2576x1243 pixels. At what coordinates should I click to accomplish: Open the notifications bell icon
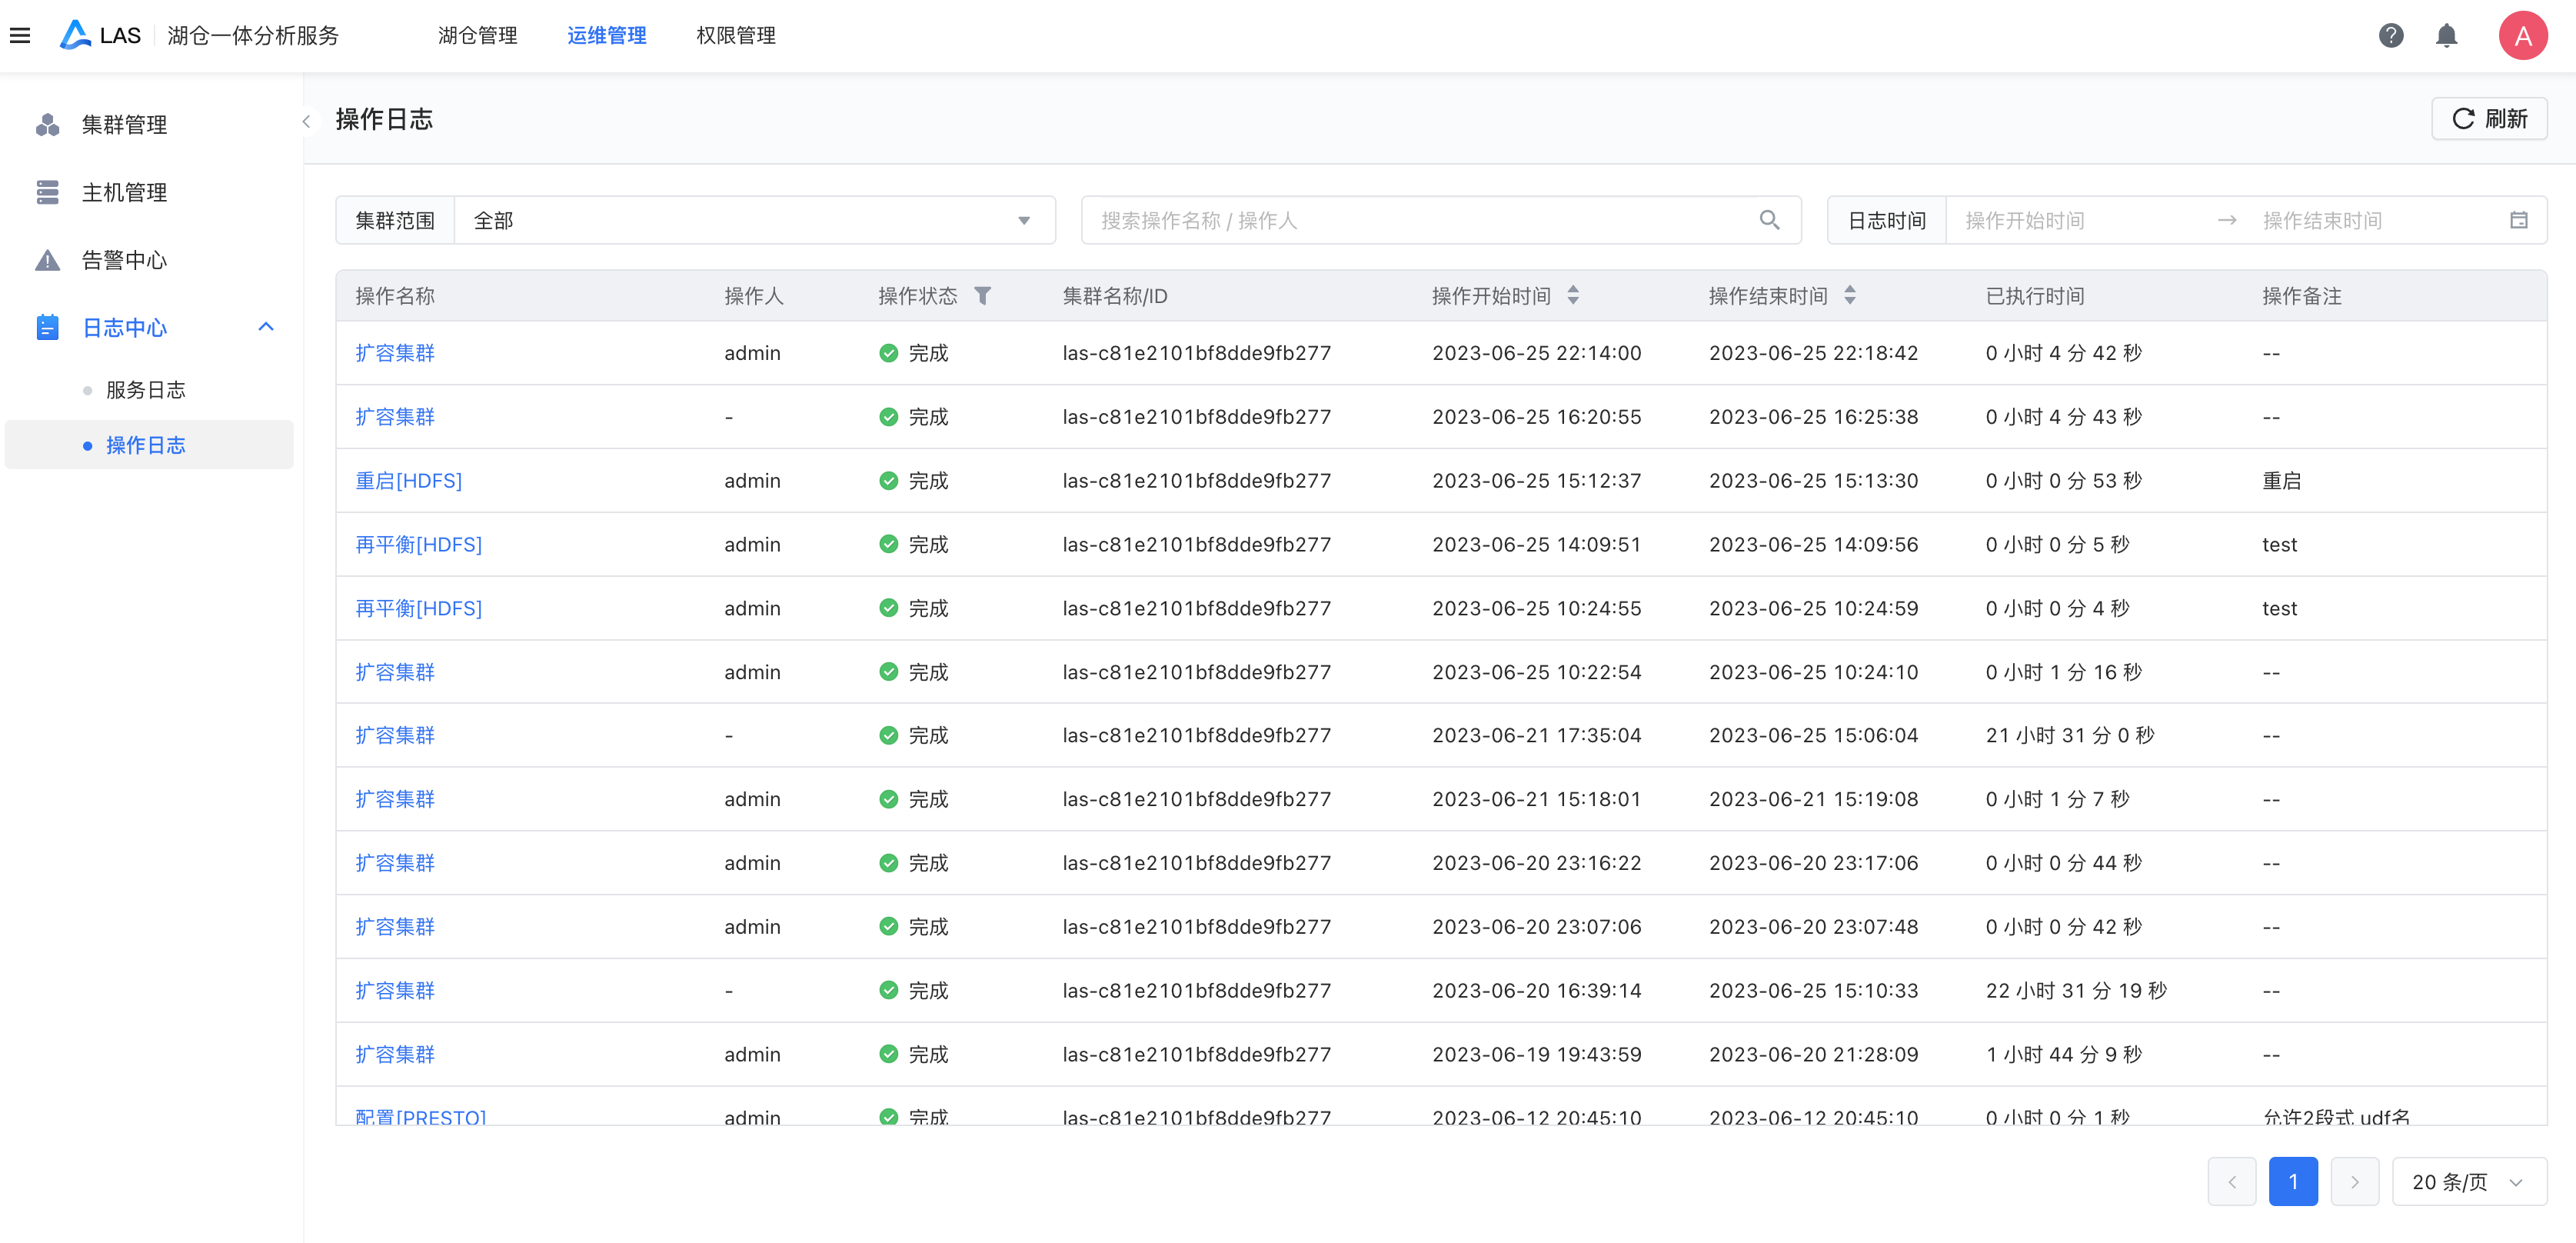pos(2446,36)
